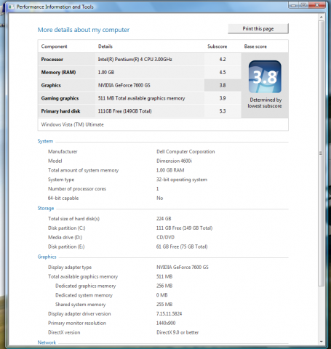
Task: Close the Performance Information and Tools window
Action: [316, 5]
